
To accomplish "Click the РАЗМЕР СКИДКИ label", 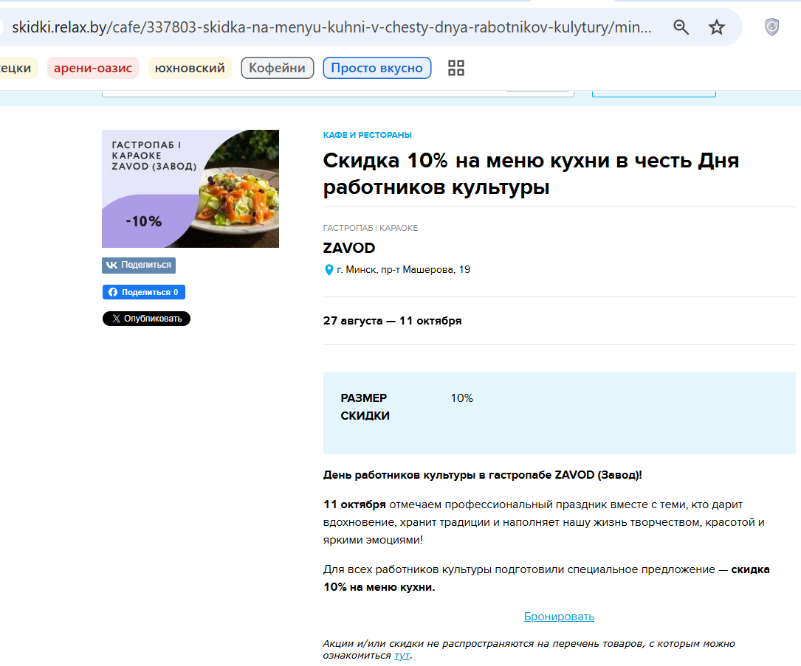I will [365, 406].
